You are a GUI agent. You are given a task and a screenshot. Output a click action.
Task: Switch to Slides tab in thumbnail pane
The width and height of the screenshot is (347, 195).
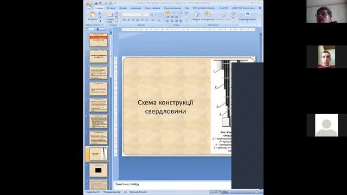[x=87, y=29]
